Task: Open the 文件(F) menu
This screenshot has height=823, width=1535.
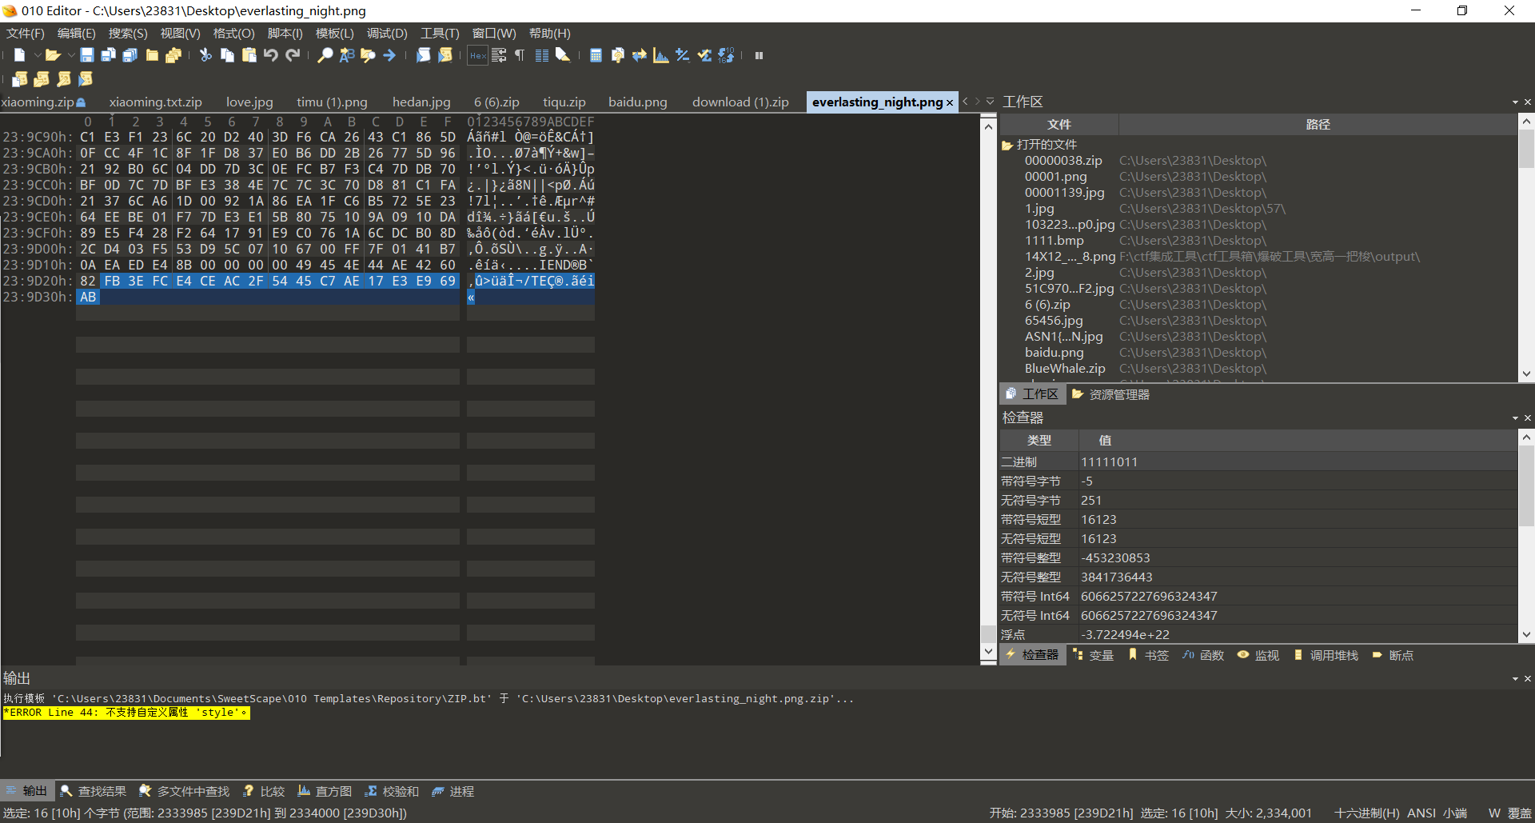Action: 26,34
